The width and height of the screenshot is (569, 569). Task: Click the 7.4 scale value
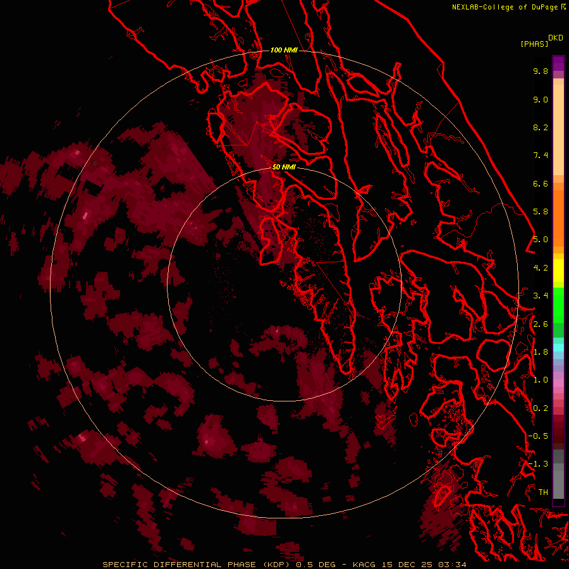541,156
